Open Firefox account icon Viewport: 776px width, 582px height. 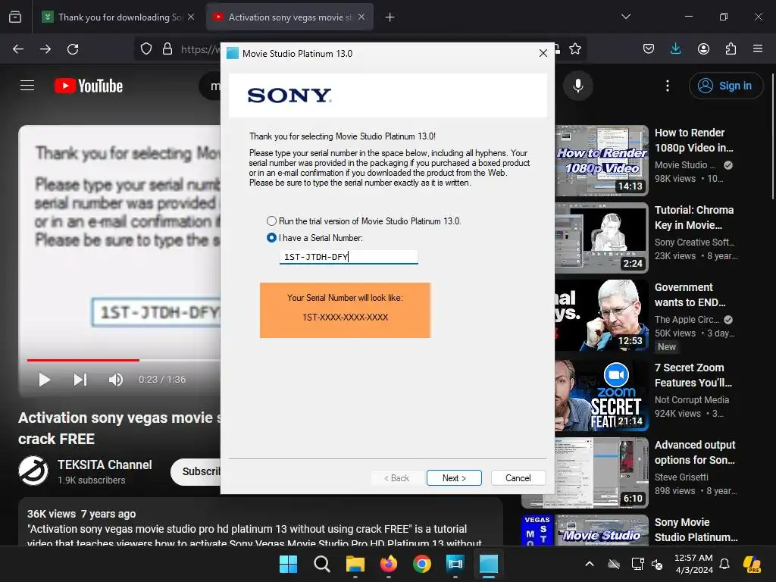click(x=703, y=48)
